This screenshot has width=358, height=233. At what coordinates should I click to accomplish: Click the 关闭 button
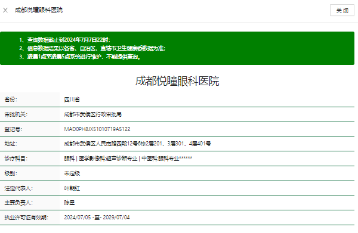342,10
